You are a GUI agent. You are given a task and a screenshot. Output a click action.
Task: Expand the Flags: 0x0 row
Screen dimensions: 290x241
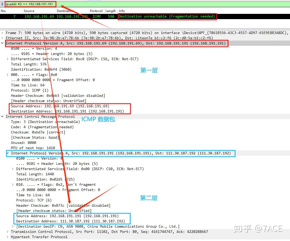pos(7,74)
